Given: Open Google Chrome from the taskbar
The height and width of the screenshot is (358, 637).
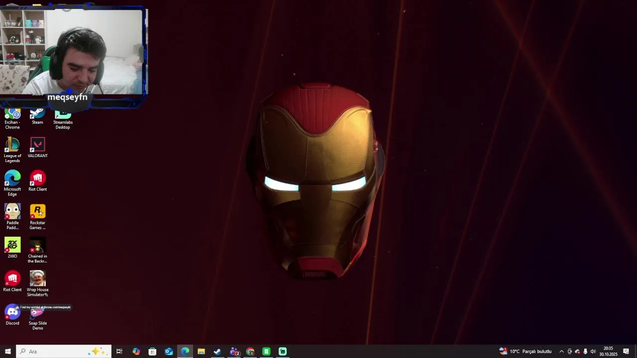Looking at the screenshot, I should 250,352.
